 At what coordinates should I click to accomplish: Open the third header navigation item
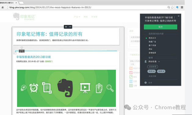click(x=94, y=17)
